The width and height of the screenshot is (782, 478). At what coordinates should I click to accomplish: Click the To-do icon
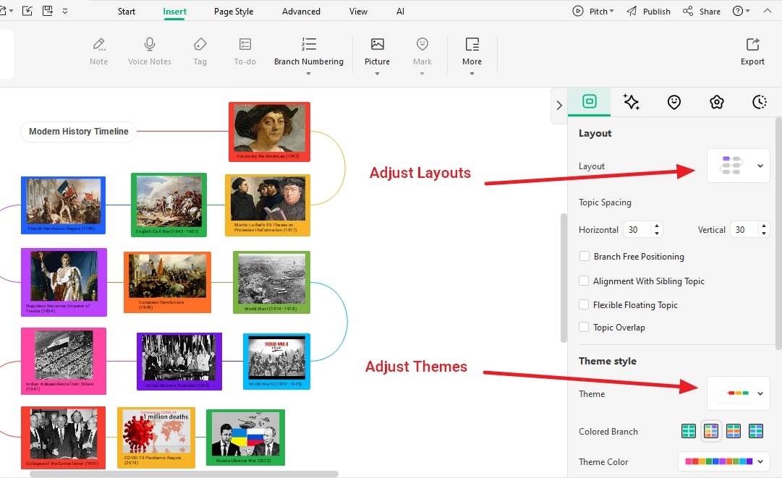point(245,45)
